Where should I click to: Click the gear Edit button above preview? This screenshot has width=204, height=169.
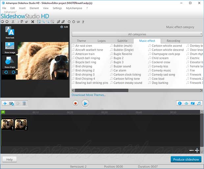tap(64, 27)
